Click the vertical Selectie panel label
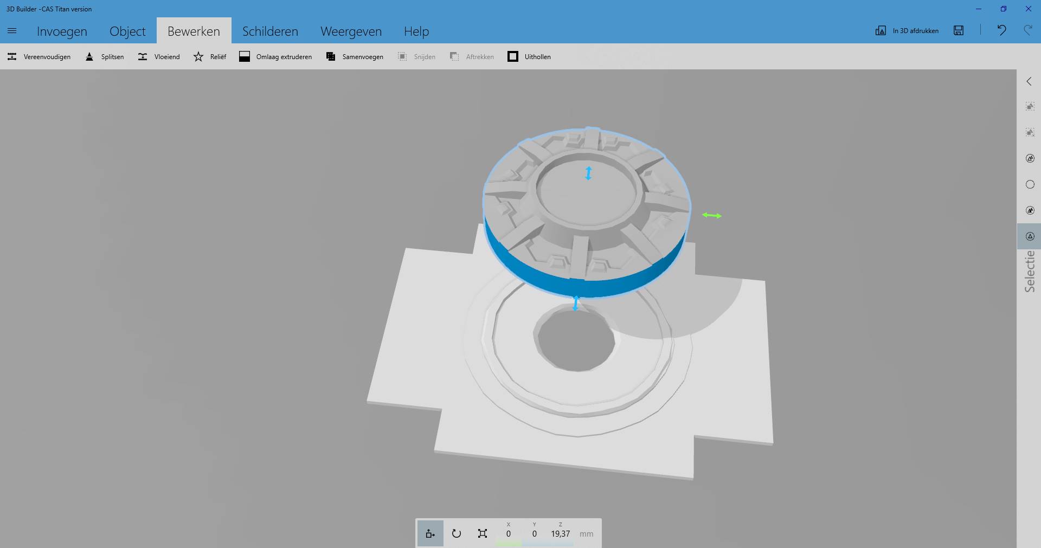The width and height of the screenshot is (1041, 548). pyautogui.click(x=1030, y=272)
